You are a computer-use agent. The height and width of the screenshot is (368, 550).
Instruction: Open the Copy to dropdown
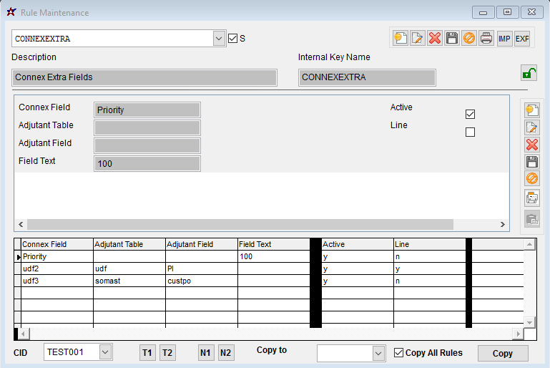(x=378, y=354)
